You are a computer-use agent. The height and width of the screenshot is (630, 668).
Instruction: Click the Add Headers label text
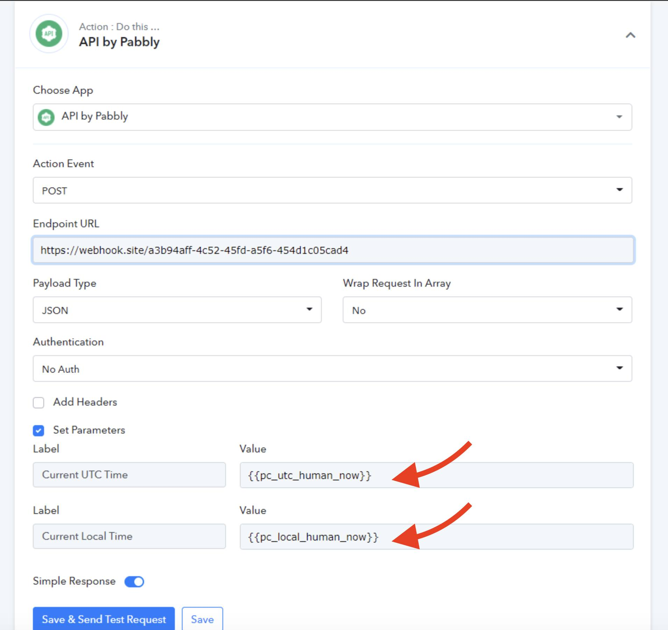click(85, 402)
